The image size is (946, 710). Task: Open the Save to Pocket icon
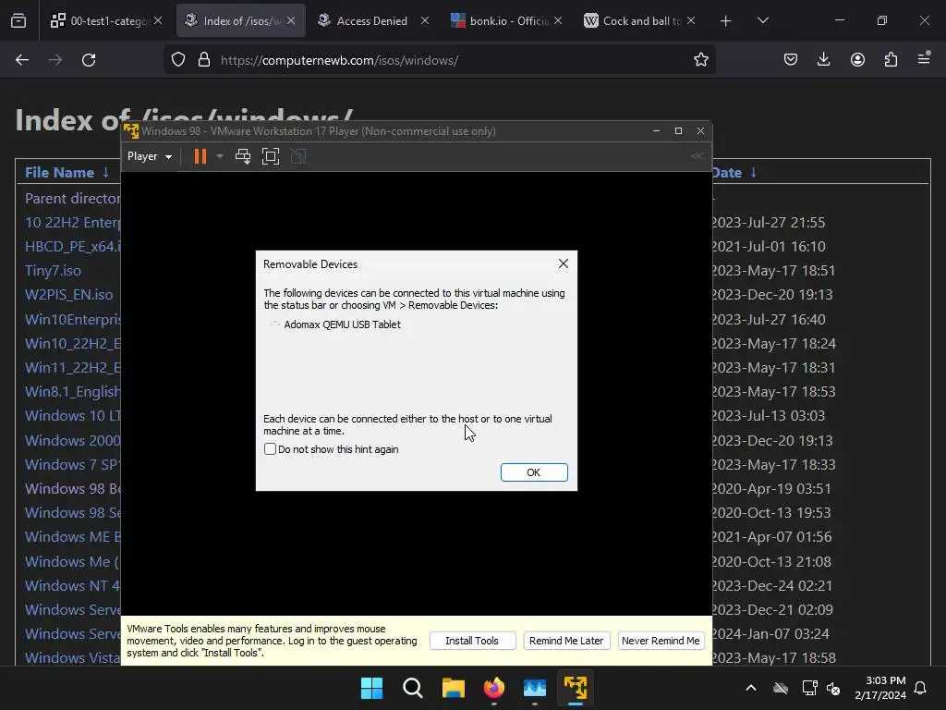click(x=791, y=60)
